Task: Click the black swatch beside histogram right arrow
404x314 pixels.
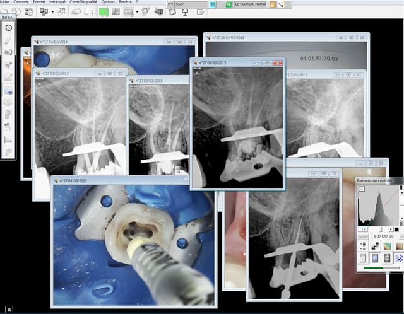Action: pos(396,229)
